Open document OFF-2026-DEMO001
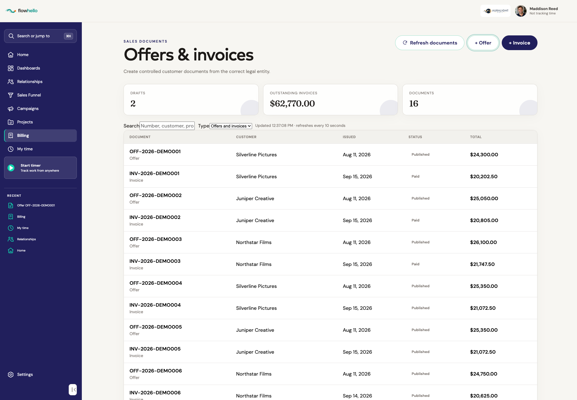Viewport: 577px width, 400px height. coord(155,152)
